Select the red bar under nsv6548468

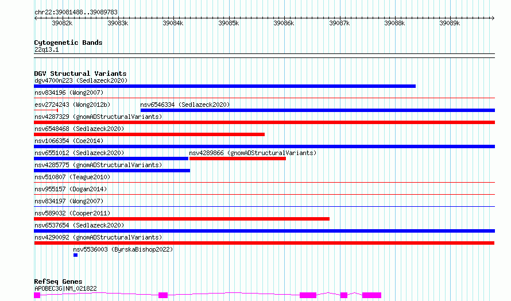149,134
